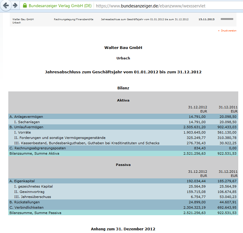This screenshot has width=243, height=233.
Task: Click the Anhang zum 31. Dezember 2012 heading
Action: coord(123,229)
